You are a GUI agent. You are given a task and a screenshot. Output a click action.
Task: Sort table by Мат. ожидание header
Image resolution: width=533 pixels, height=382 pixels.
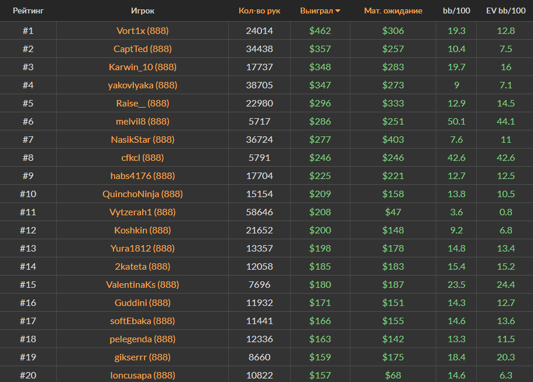pos(393,11)
